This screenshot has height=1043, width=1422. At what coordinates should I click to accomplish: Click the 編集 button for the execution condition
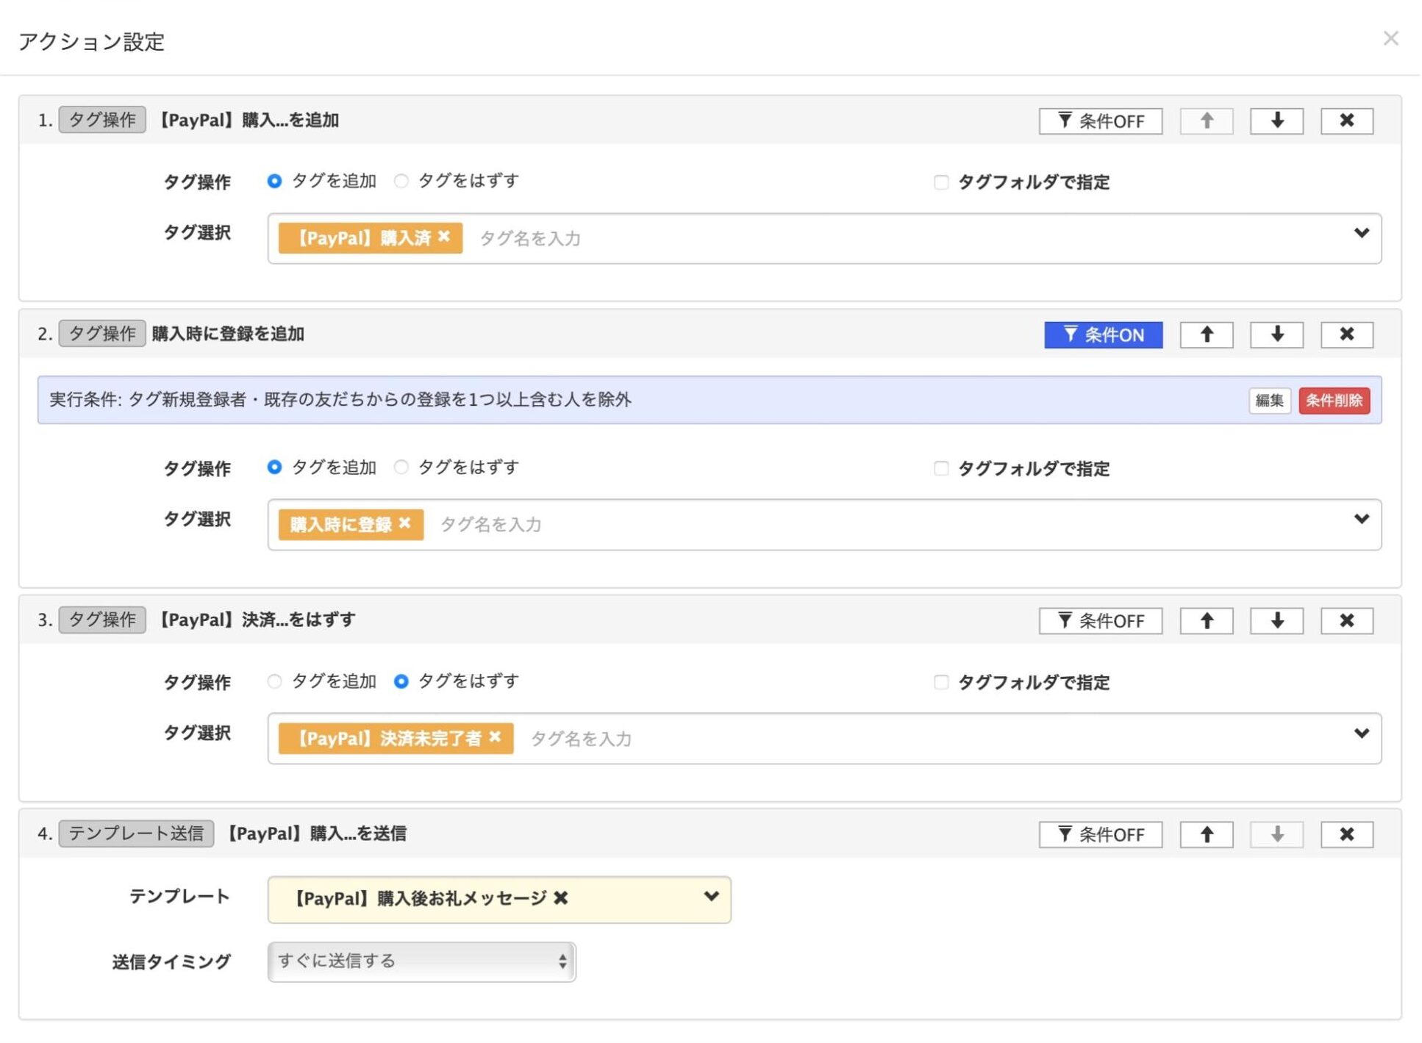coord(1268,401)
